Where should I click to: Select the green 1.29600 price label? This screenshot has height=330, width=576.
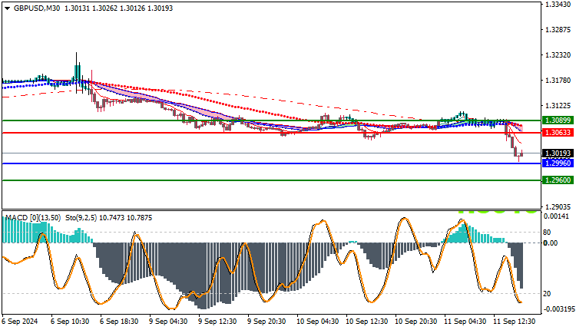point(558,180)
